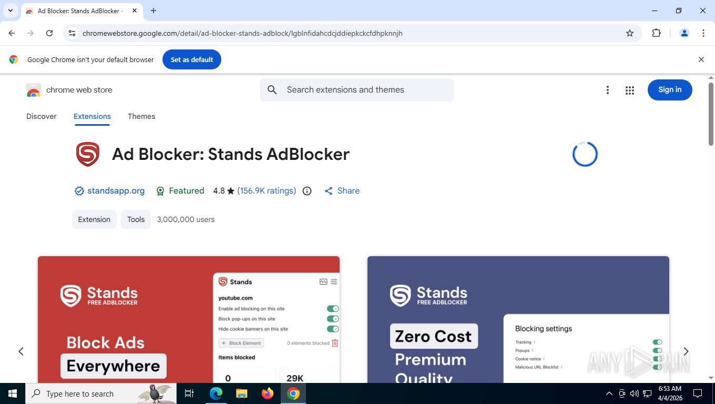Click the Featured badge
This screenshot has height=404, width=715.
click(180, 191)
